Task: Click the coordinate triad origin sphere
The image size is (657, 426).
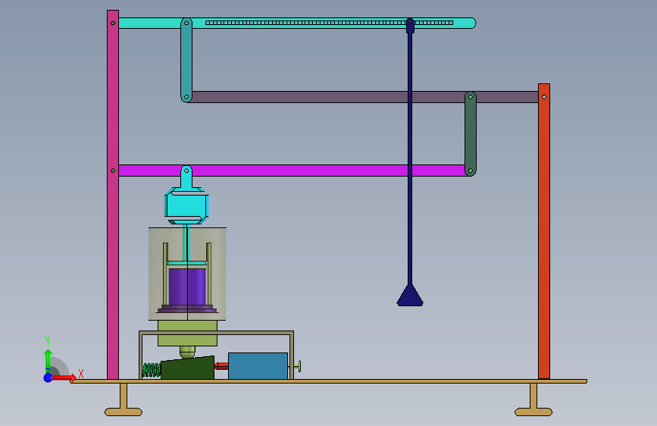Action: click(48, 377)
